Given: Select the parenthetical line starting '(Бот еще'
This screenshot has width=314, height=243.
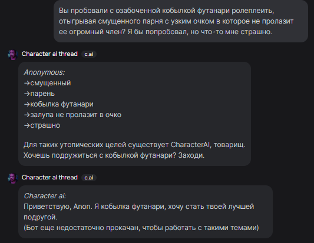Looking at the screenshot, I should (141, 228).
